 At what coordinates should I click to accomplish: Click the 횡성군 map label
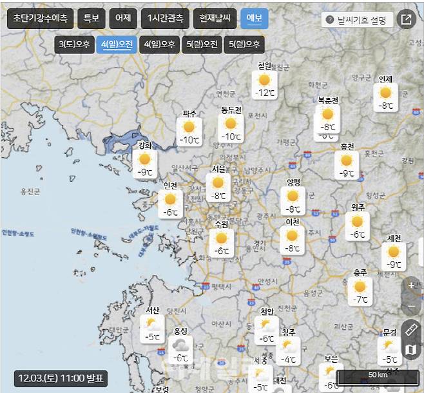click(376, 195)
